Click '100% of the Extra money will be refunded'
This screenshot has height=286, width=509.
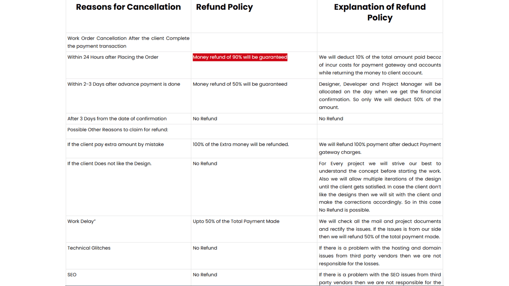(x=241, y=144)
